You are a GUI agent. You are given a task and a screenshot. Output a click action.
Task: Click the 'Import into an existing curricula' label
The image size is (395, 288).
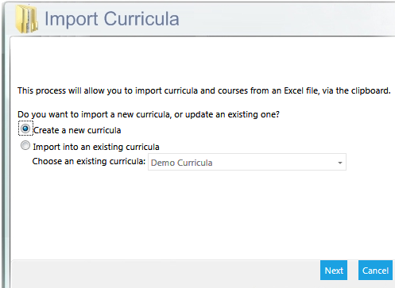click(x=96, y=147)
